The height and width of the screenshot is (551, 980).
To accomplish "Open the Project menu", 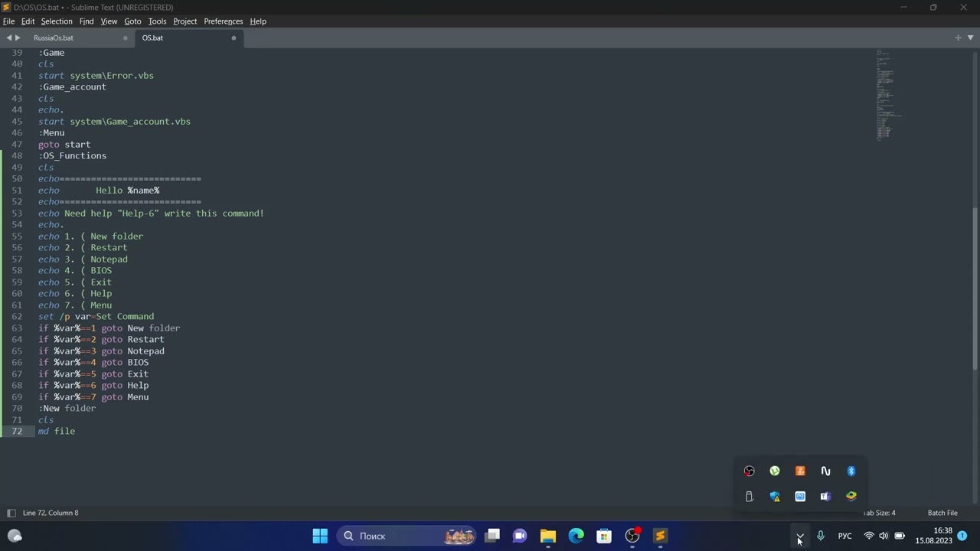I will [x=185, y=21].
